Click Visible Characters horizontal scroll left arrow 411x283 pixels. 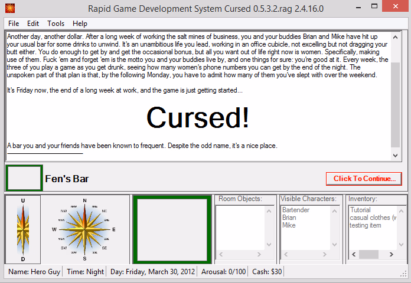[x=286, y=255]
